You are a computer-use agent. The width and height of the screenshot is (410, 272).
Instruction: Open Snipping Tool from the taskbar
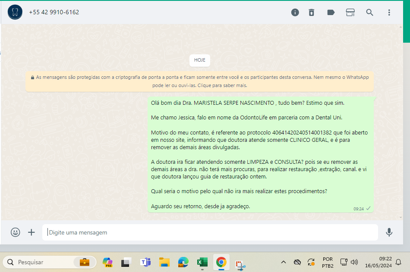pyautogui.click(x=240, y=265)
